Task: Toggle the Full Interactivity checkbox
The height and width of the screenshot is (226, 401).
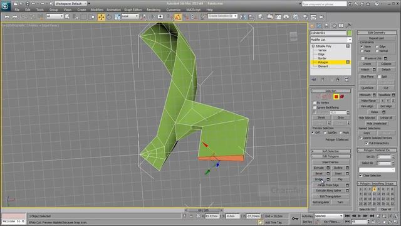Action: tap(367, 143)
